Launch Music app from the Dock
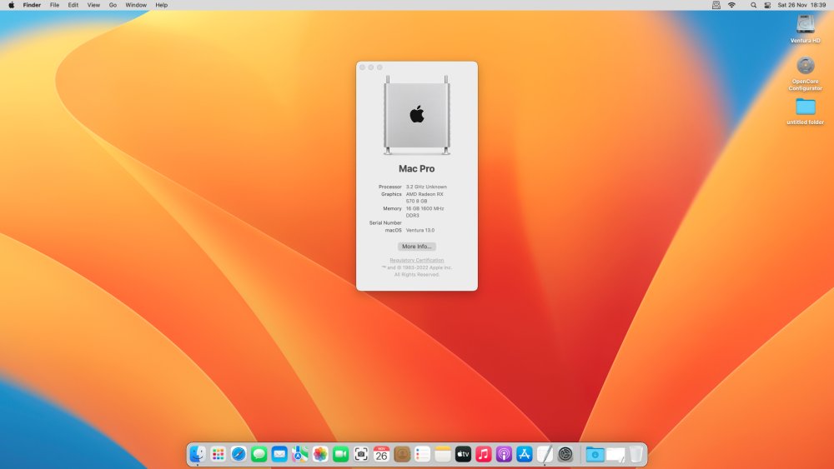 484,454
